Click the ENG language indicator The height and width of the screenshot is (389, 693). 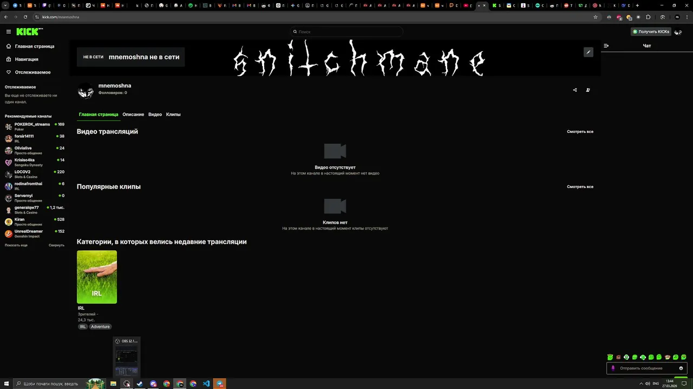(656, 384)
